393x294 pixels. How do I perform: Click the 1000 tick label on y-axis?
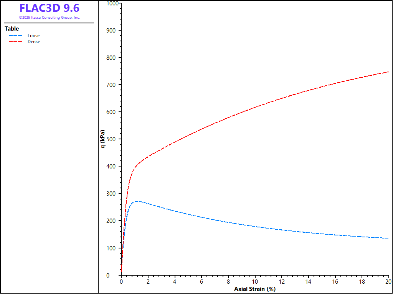(112, 3)
